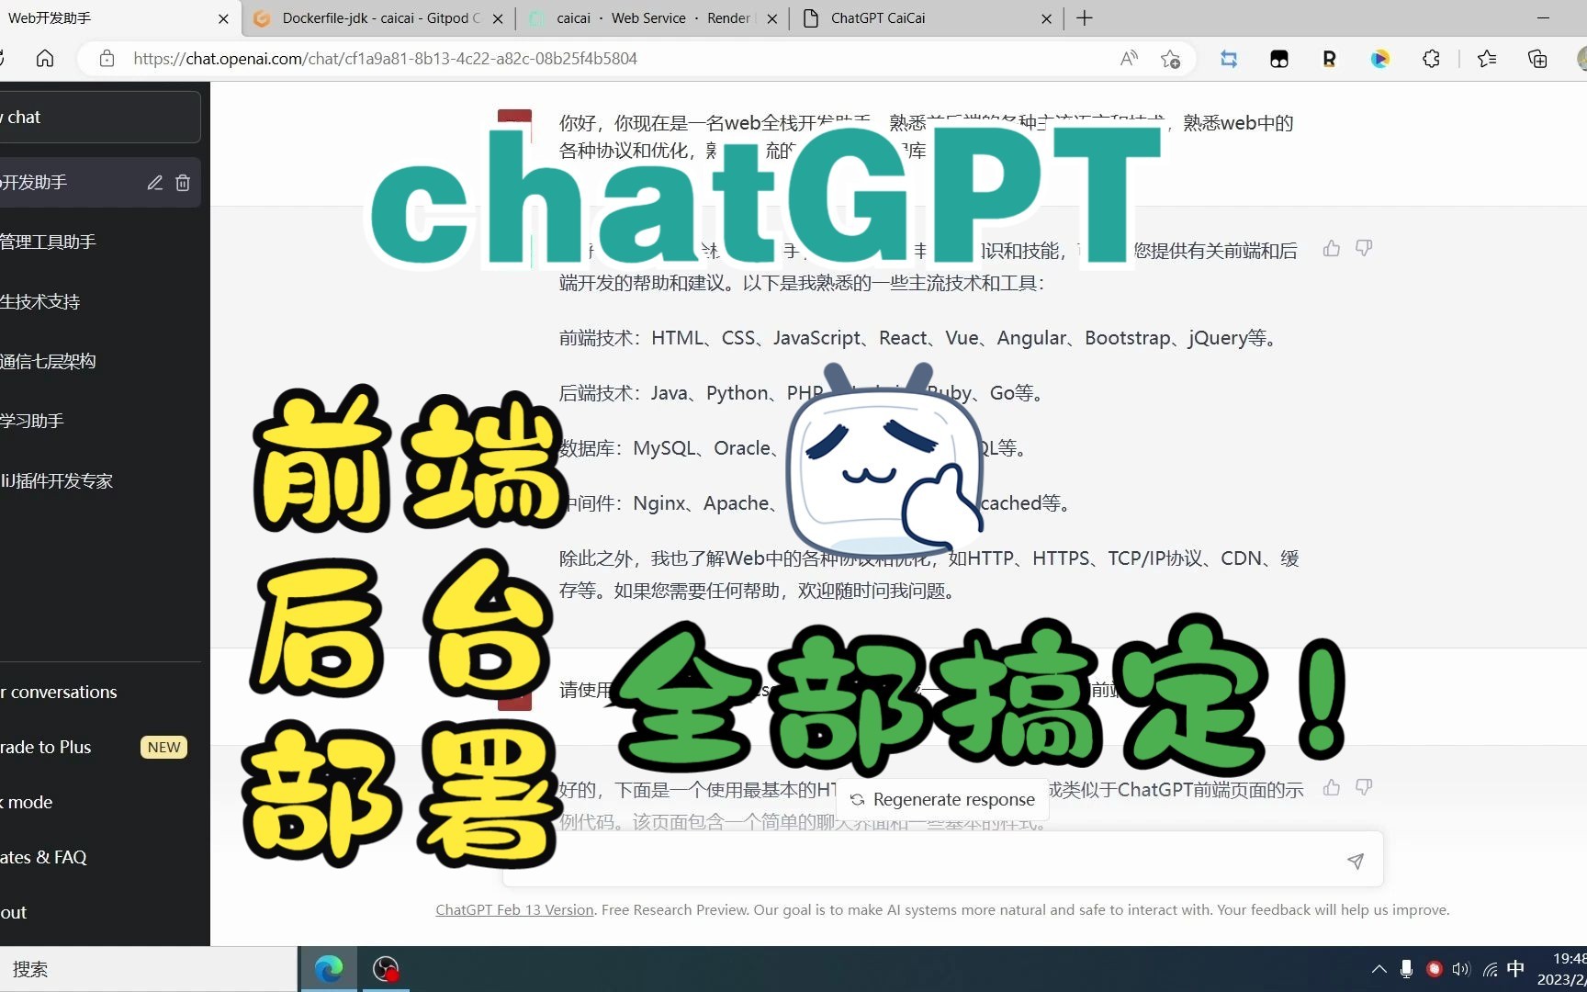This screenshot has width=1587, height=992.
Task: Open the red recording tray icon
Action: click(x=1434, y=969)
